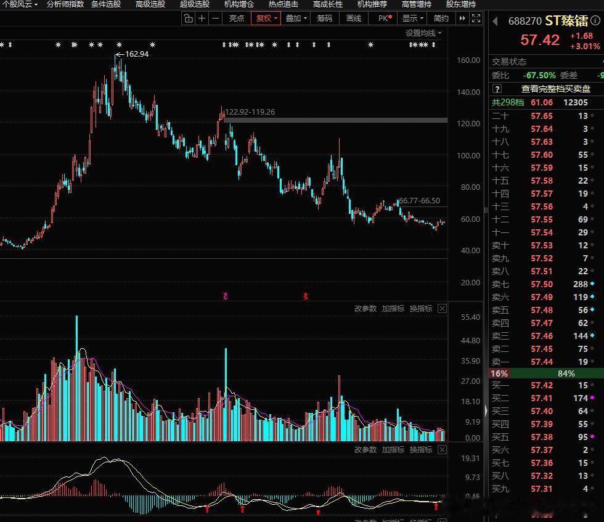The width and height of the screenshot is (604, 522).
Task: Click the collapse arrow on the panel divider
Action: point(486,410)
